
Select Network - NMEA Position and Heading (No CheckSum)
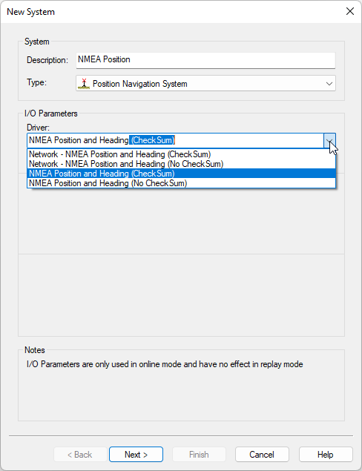pos(181,164)
